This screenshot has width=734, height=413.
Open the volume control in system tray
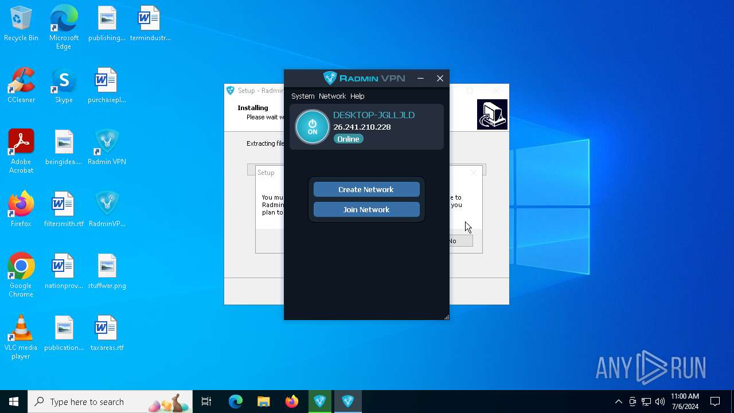point(660,402)
